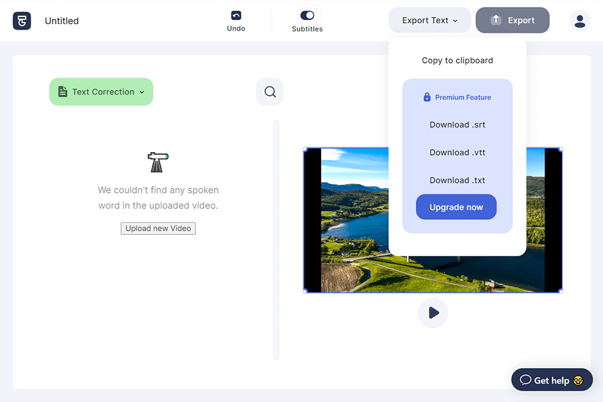Click the Premium Feature label
603x402 pixels.
click(457, 97)
